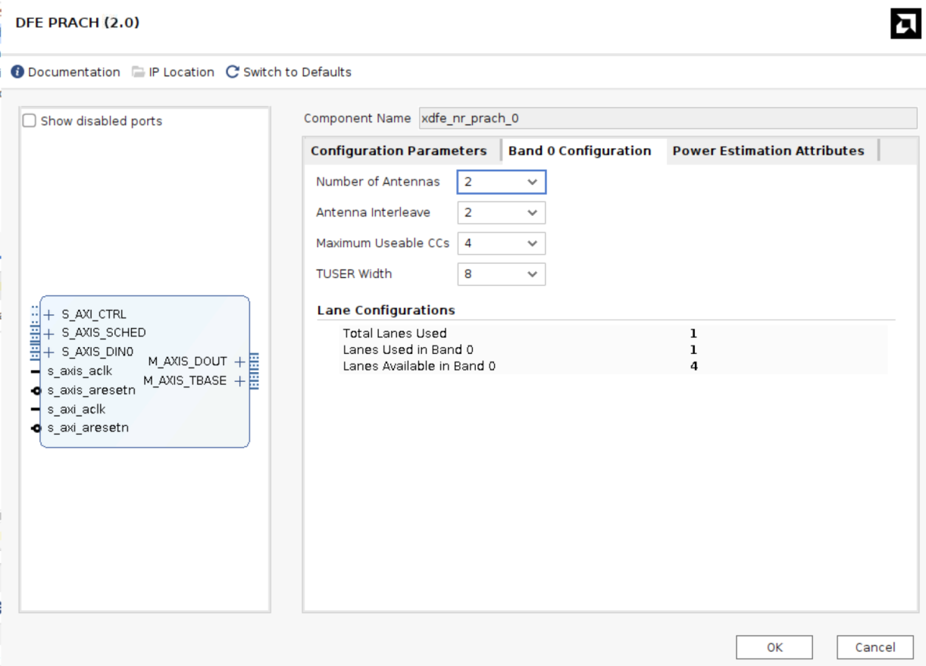Viewport: 926px width, 666px height.
Task: Click the DFE PRACH (2.0) title
Action: tap(77, 23)
